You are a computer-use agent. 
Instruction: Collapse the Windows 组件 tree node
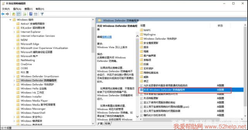10,20
